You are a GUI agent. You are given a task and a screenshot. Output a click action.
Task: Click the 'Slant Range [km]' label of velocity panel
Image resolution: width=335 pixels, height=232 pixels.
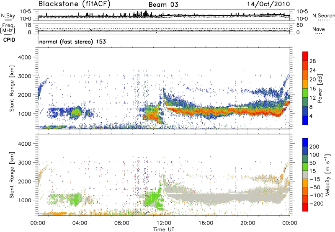pos(12,175)
